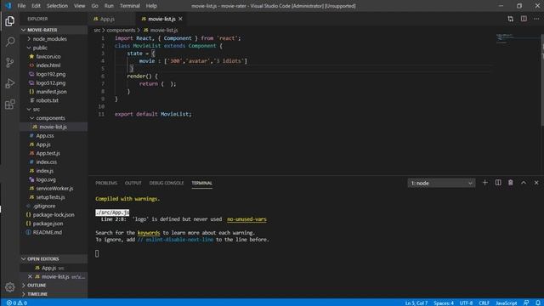Collapse the public folder
Screen dimensions: 544x306
click(x=54, y=48)
